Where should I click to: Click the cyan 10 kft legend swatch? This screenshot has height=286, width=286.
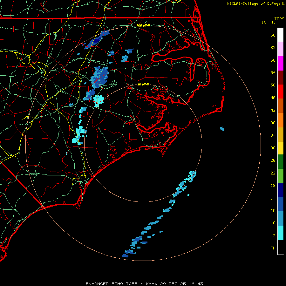[x=281, y=233]
